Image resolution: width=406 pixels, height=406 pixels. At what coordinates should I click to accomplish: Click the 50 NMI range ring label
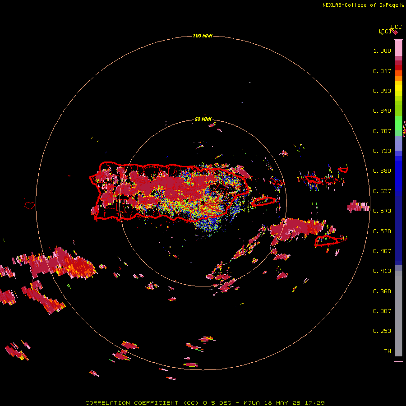coord(203,119)
